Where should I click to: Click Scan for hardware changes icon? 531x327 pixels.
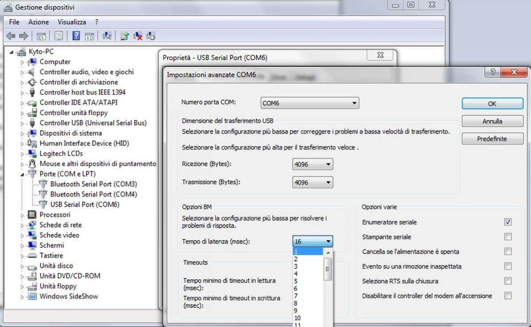(107, 36)
